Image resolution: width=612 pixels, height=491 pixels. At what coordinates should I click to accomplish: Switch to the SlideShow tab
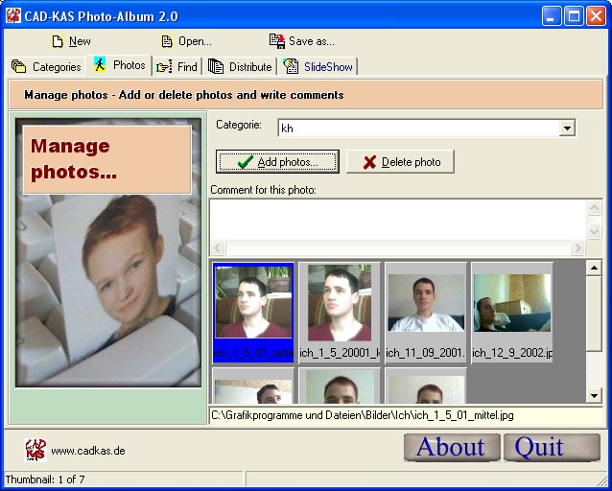318,67
